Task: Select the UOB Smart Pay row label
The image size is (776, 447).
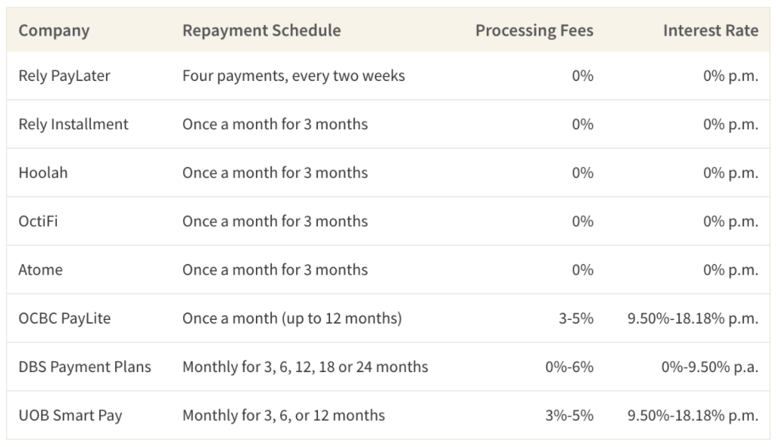Action: coord(70,415)
